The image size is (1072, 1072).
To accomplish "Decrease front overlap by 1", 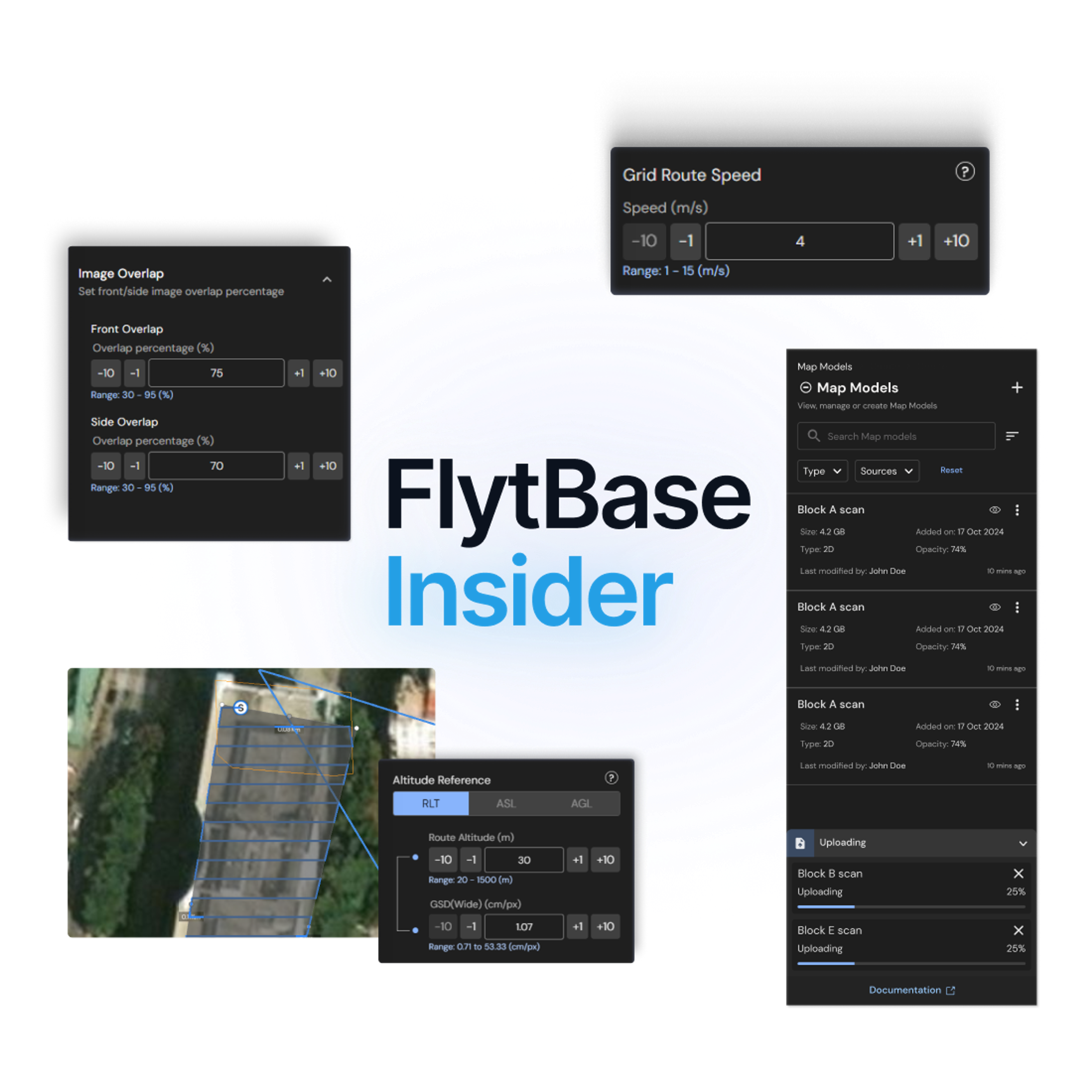I will [x=135, y=373].
